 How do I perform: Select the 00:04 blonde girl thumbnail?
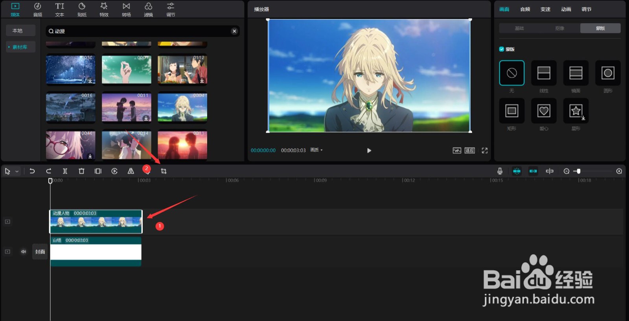click(182, 107)
